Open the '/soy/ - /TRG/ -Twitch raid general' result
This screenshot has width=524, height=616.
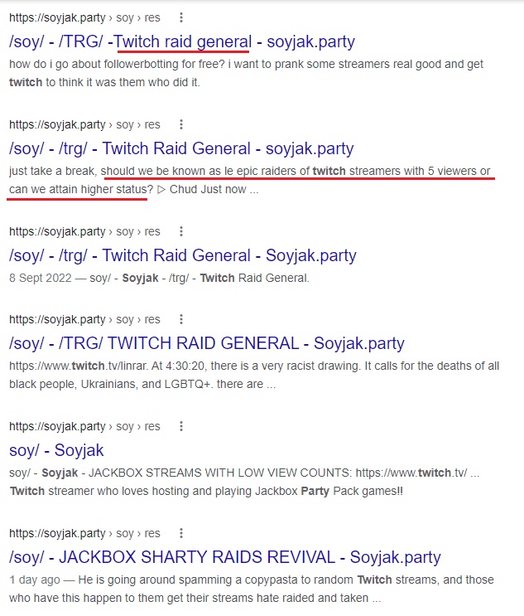coord(182,41)
